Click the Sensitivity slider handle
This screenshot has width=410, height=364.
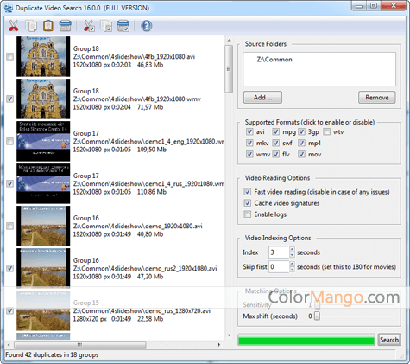(x=317, y=304)
